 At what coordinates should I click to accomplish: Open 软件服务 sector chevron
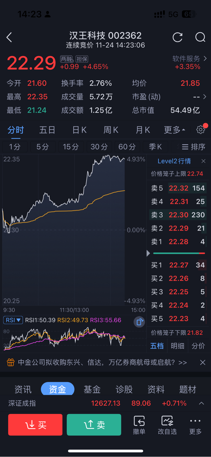205,59
